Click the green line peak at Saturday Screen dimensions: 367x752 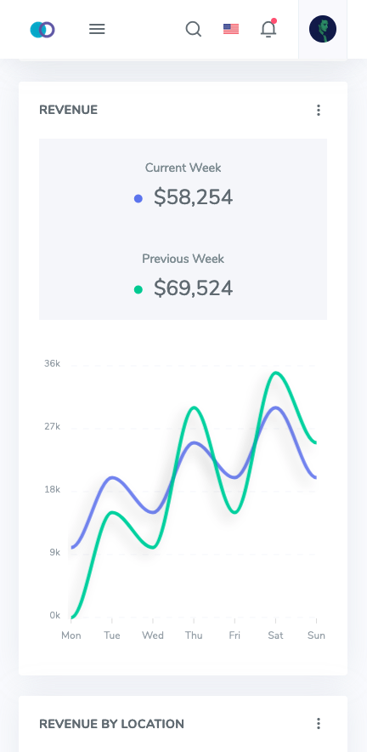[x=275, y=373]
